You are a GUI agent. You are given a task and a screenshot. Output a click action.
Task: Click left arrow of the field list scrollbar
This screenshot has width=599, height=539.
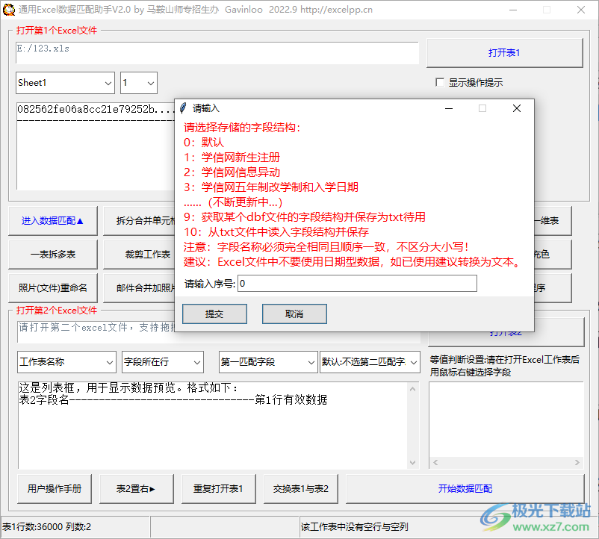(435, 462)
